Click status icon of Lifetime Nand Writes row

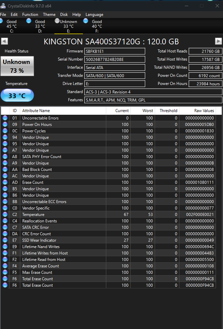pyautogui.click(x=5, y=246)
